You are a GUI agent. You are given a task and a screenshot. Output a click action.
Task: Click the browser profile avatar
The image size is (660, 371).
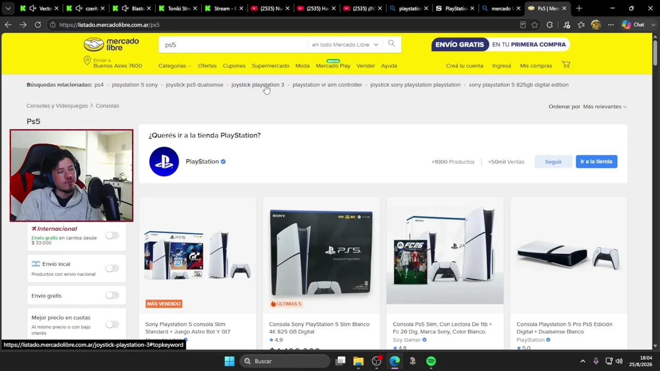(596, 25)
